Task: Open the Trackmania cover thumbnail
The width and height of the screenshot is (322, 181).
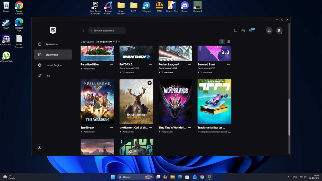Action: 214,102
